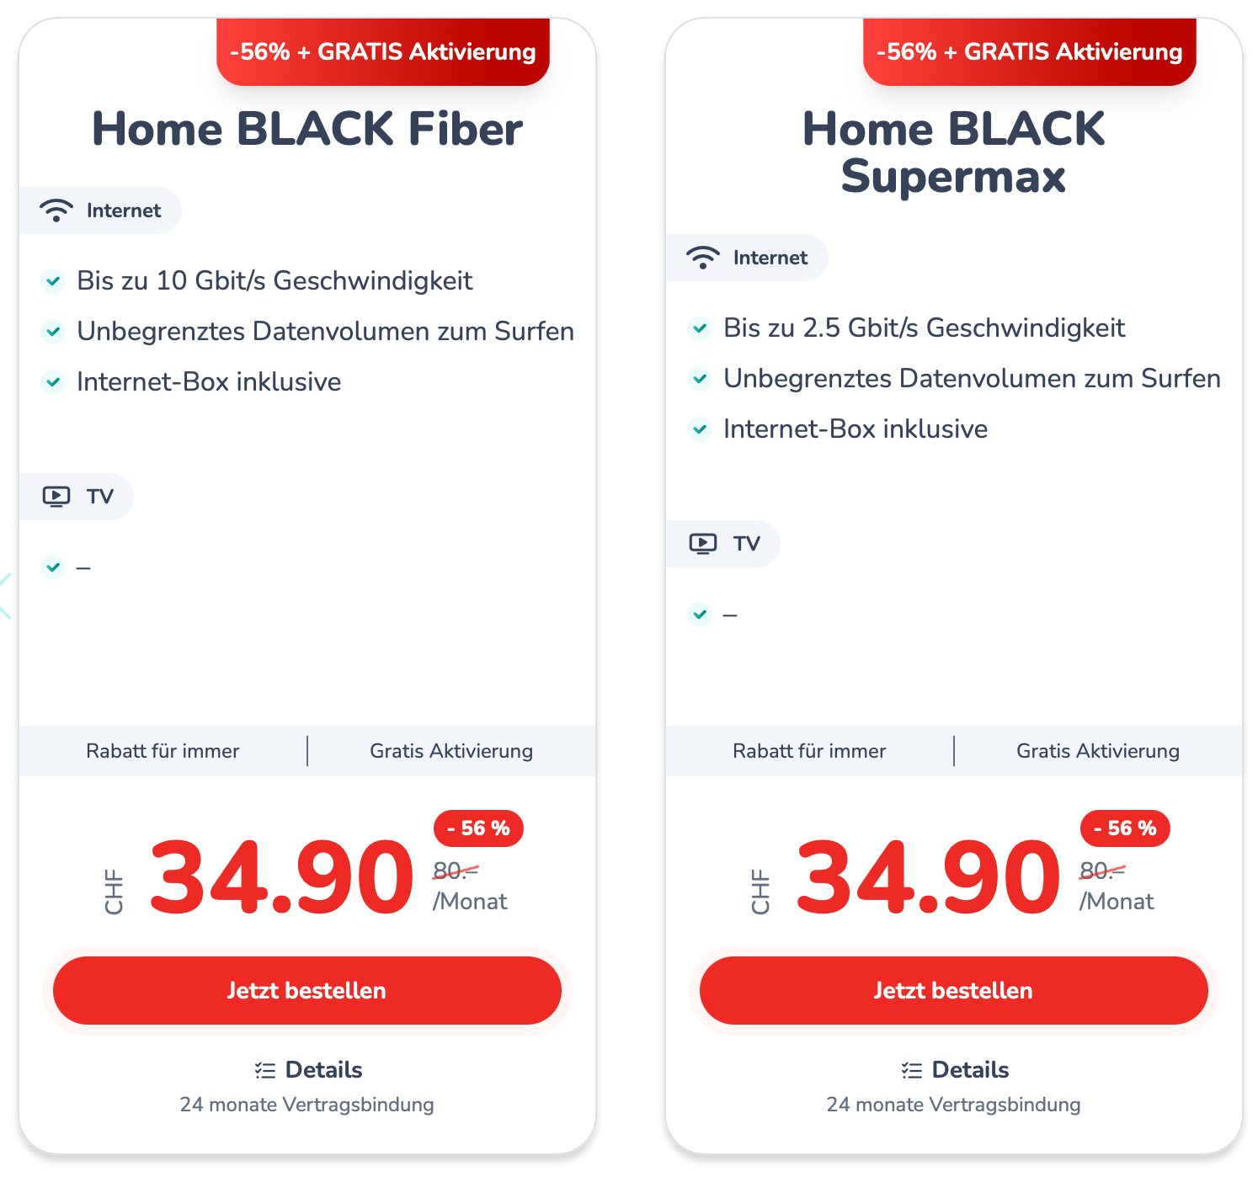Click the TV screen icon on Fiber card

point(56,497)
